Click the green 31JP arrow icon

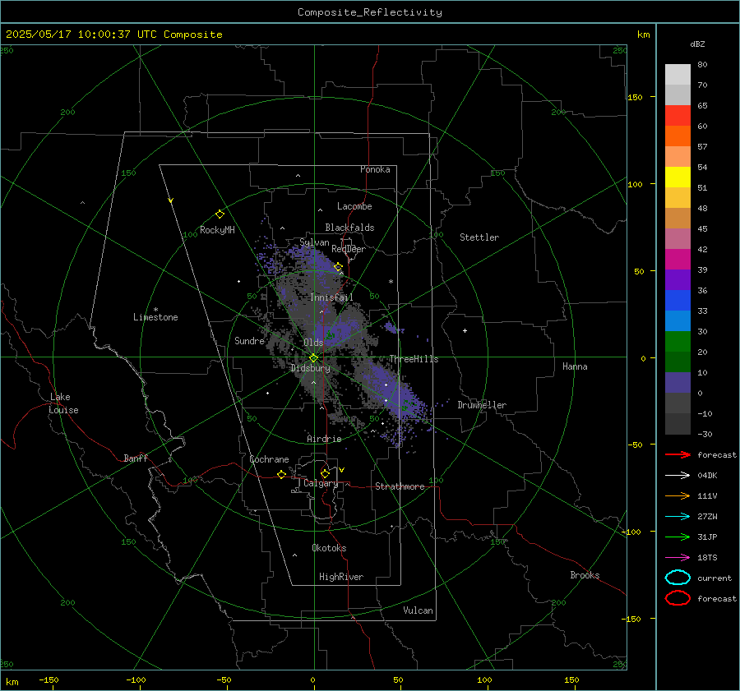click(678, 537)
